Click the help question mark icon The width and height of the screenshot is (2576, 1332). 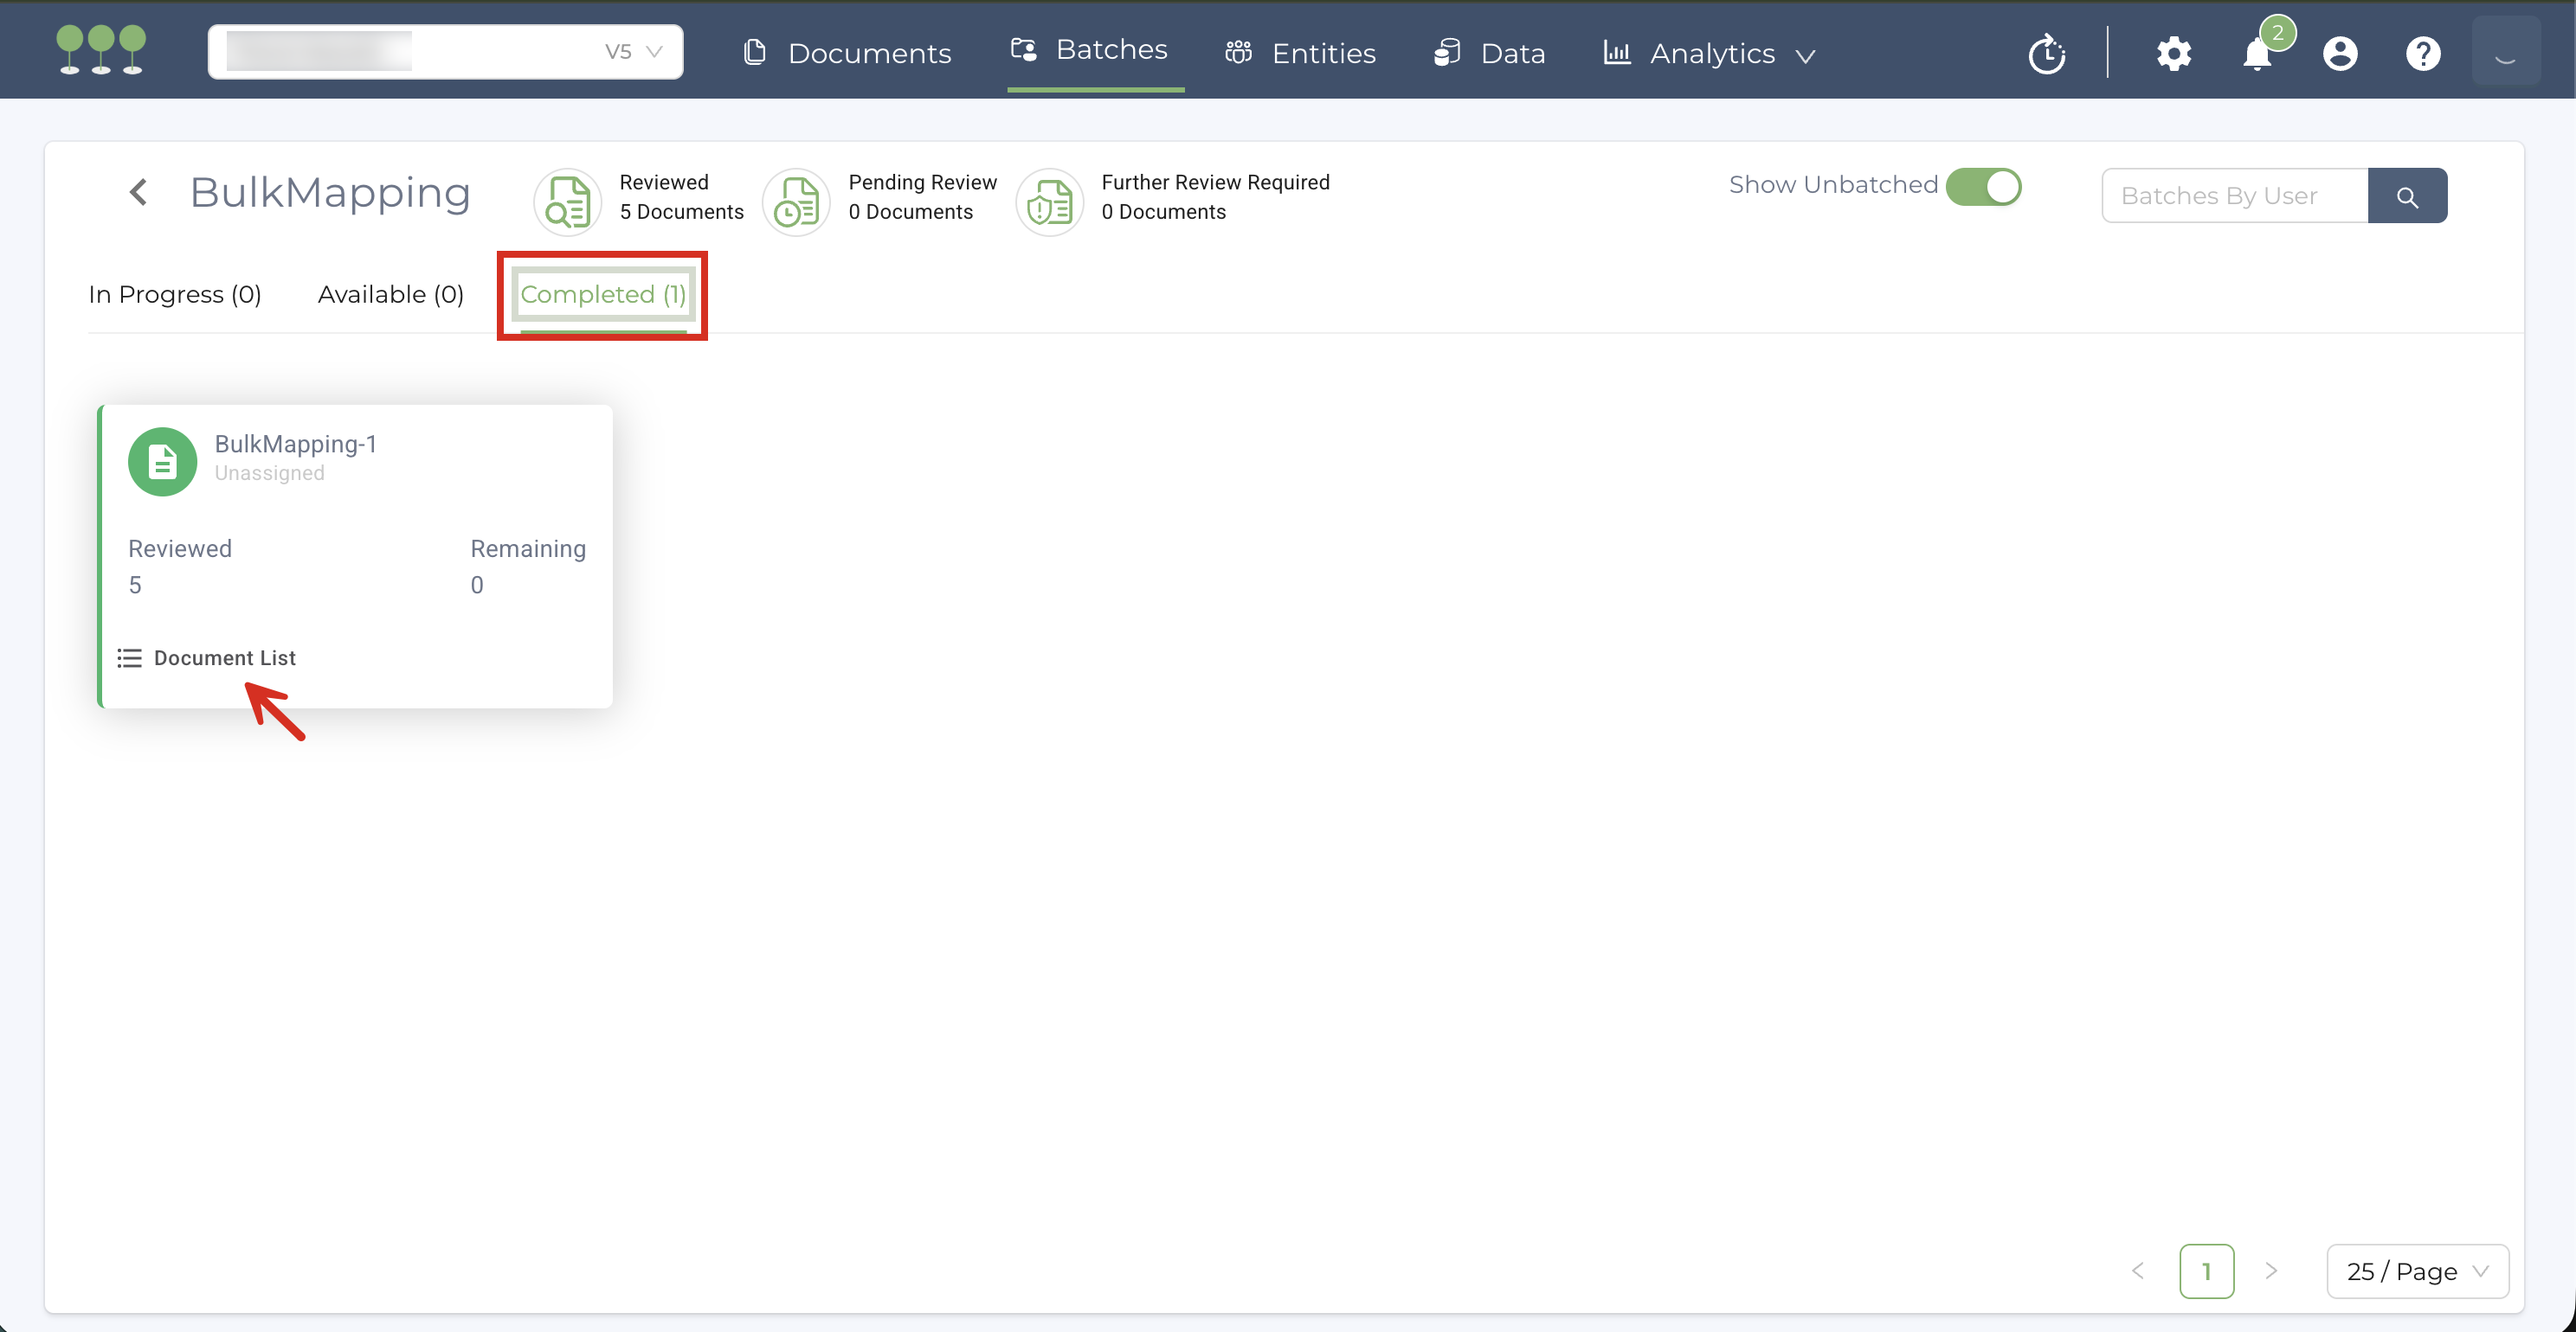2423,54
